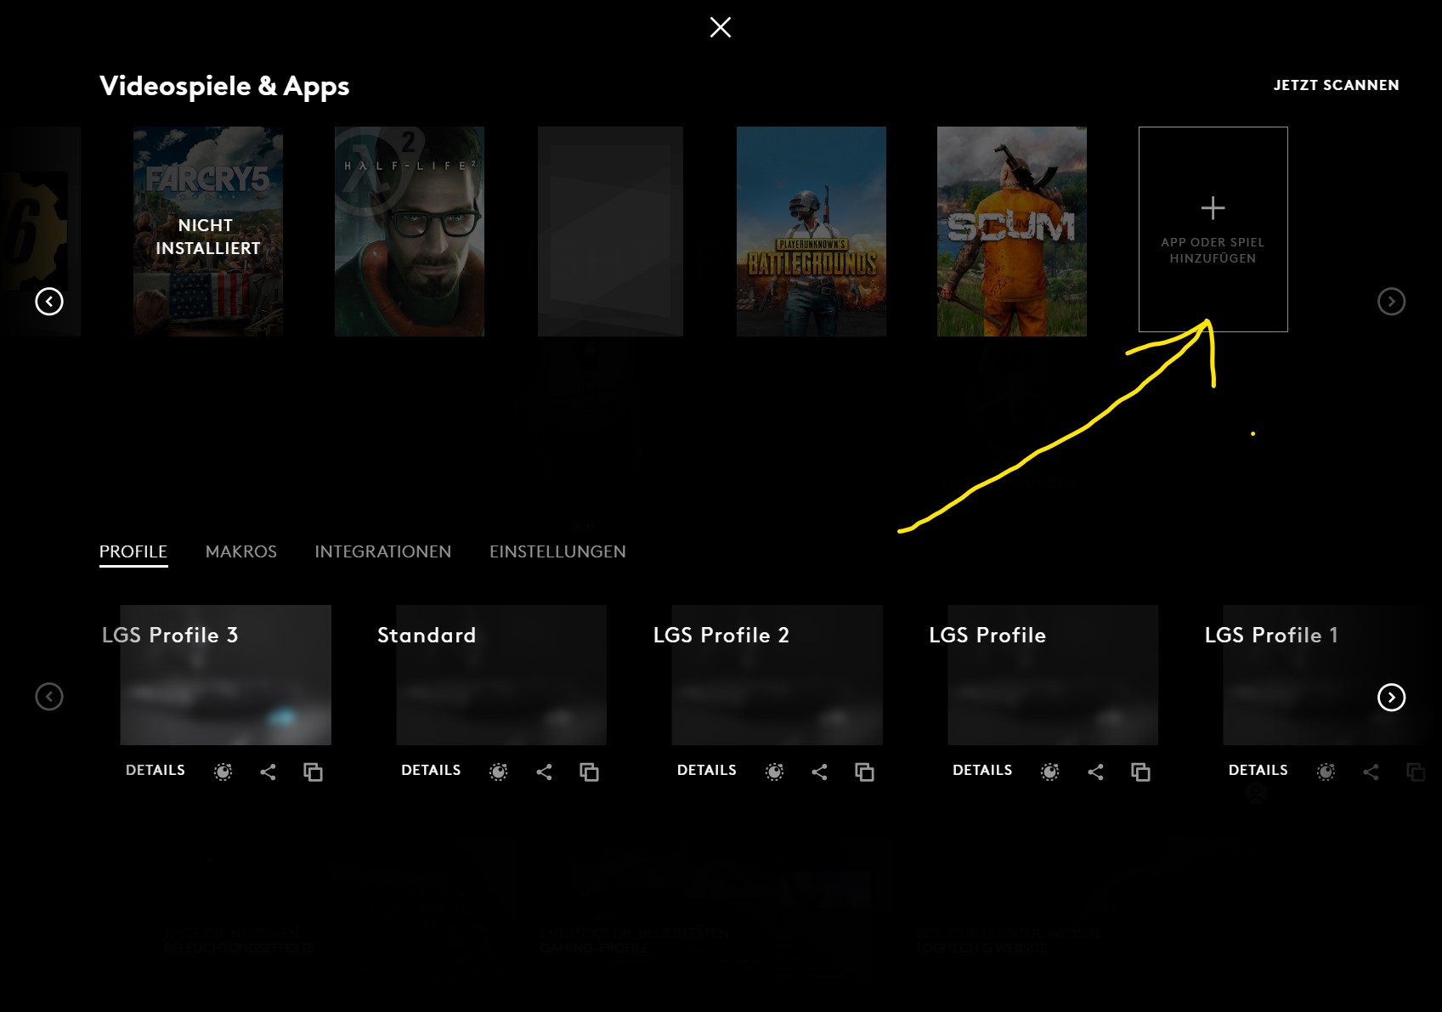This screenshot has height=1012, width=1442.
Task: Show next games with right carousel arrow
Action: [1391, 301]
